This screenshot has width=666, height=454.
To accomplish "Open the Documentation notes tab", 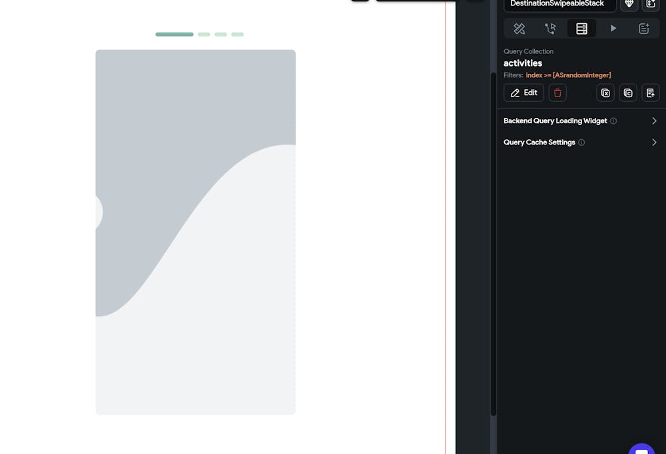I will pos(644,29).
